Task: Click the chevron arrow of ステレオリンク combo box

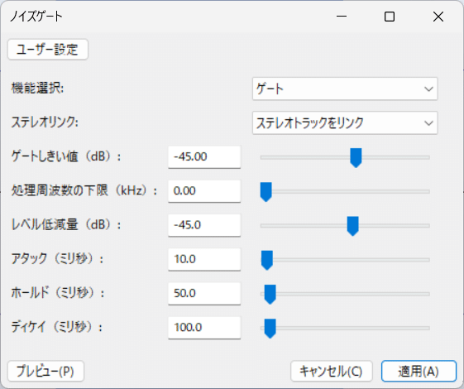Action: pos(428,122)
